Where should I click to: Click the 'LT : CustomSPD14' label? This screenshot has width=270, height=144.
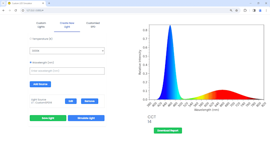pyautogui.click(x=42, y=102)
